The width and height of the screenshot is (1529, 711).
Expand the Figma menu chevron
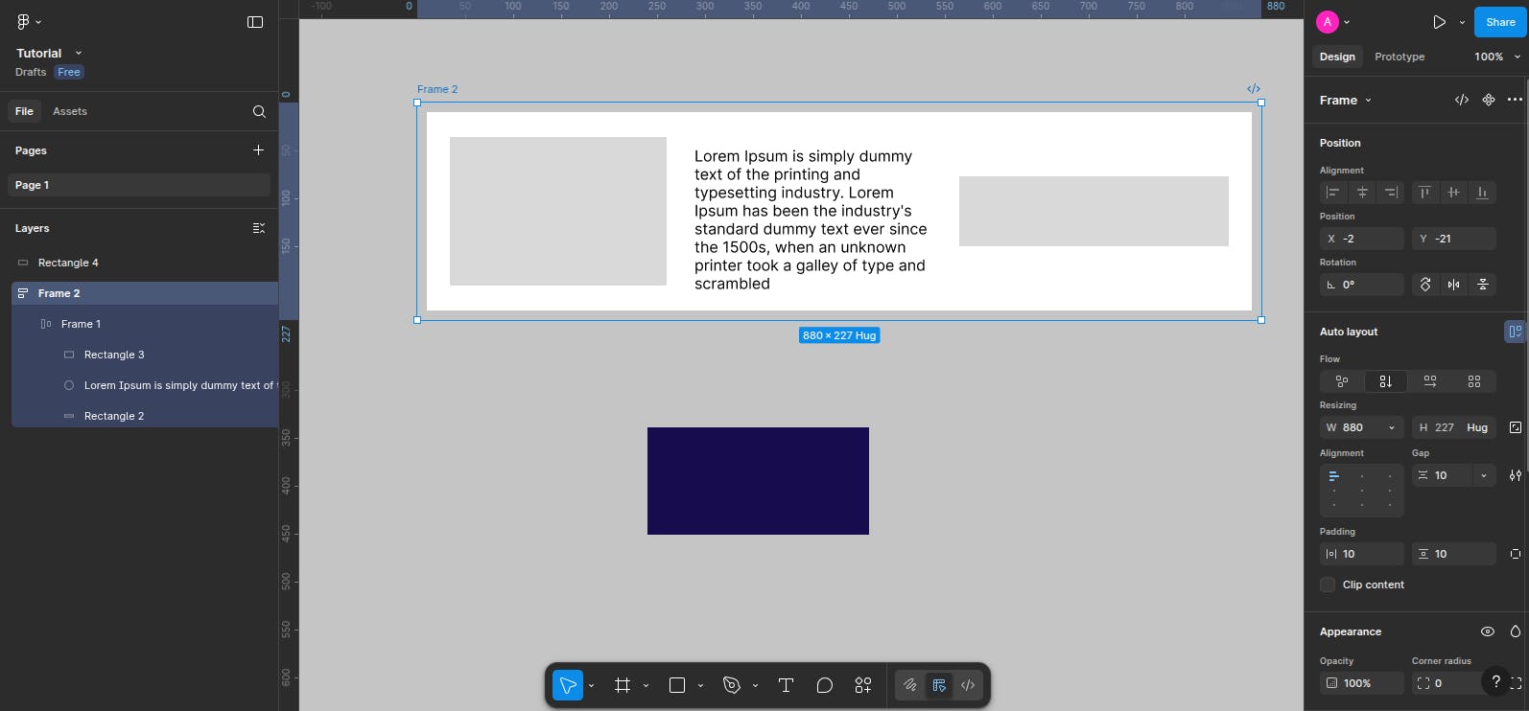(38, 22)
